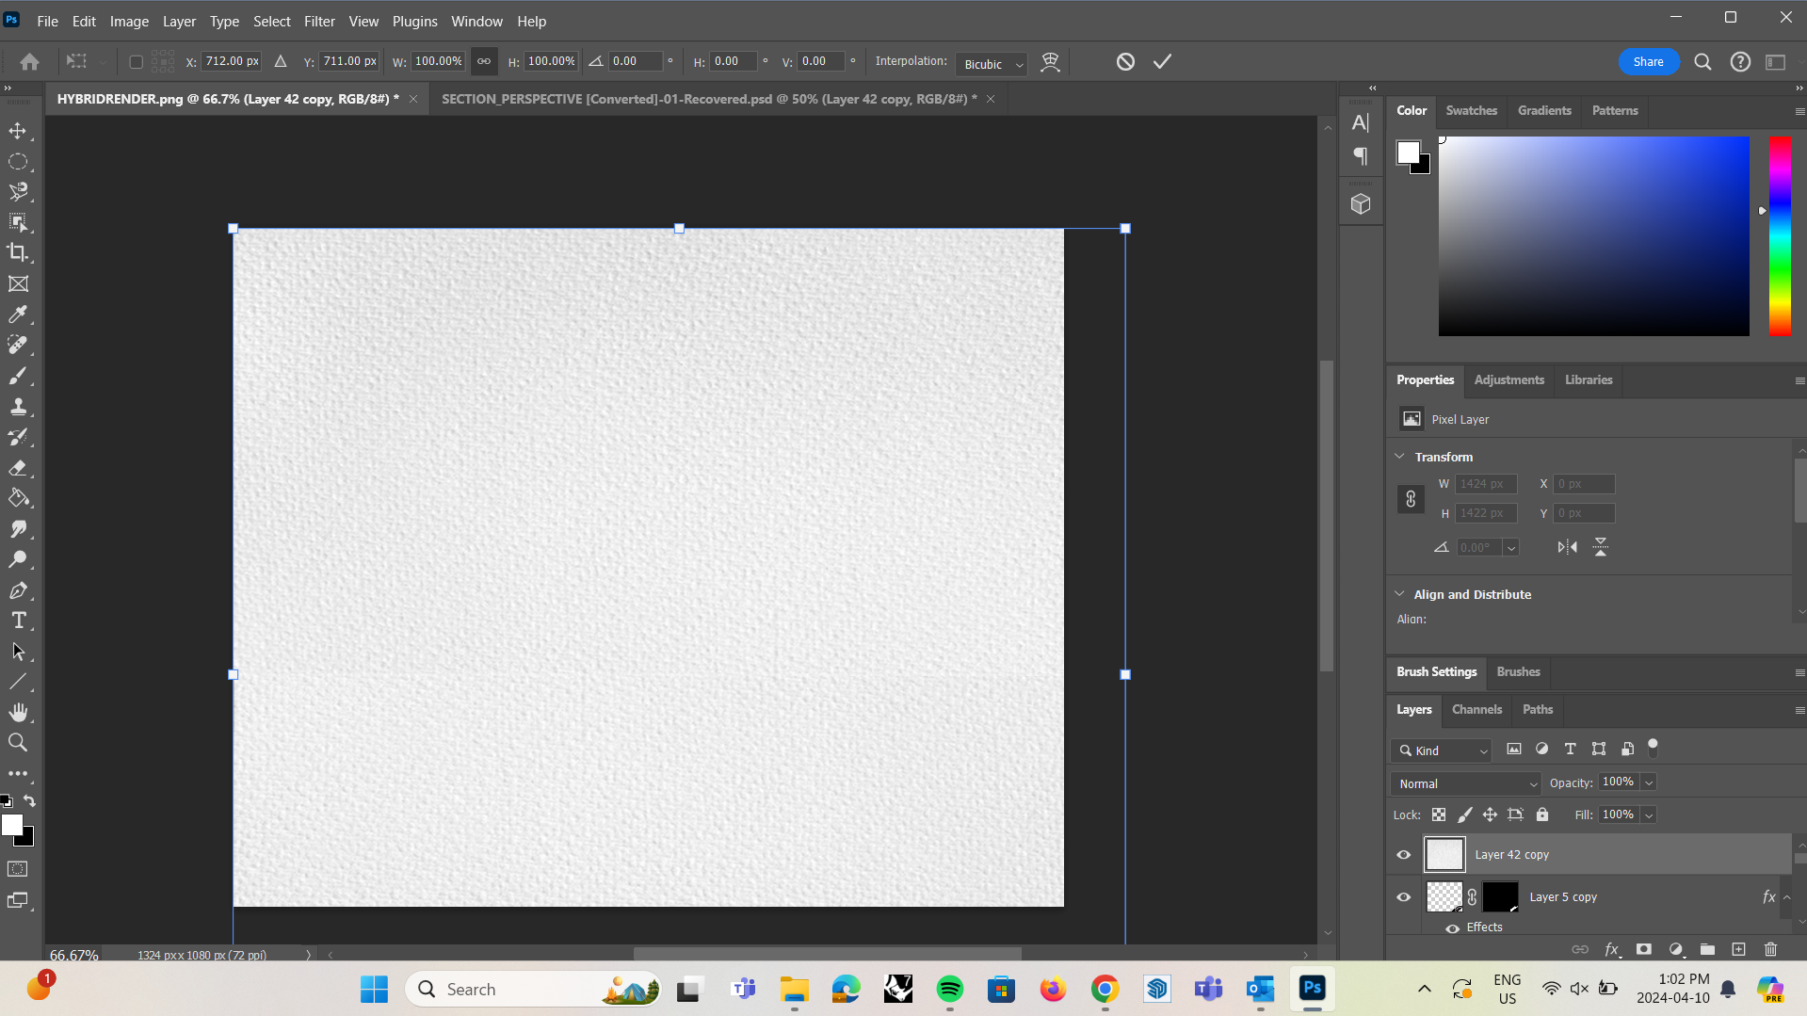1807x1016 pixels.
Task: Select the Eyedropper tool
Action: [19, 314]
